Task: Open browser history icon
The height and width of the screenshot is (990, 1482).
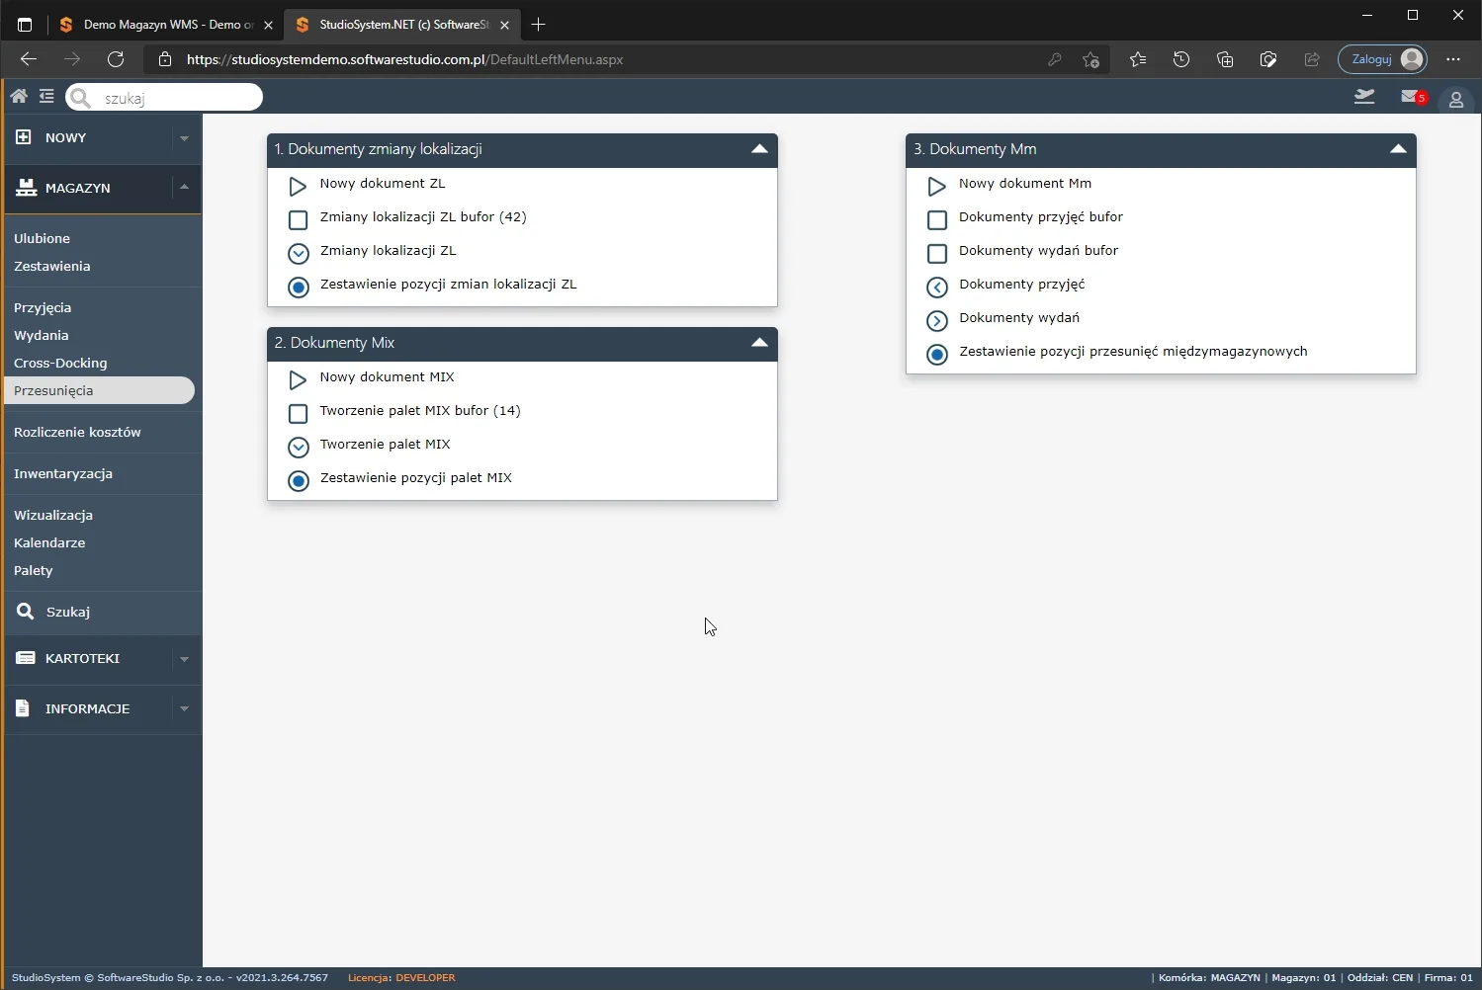Action: [1181, 59]
